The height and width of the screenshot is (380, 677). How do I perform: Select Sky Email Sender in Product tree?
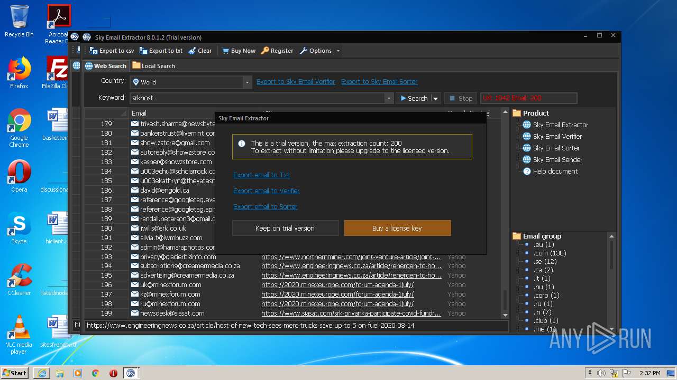[552, 160]
